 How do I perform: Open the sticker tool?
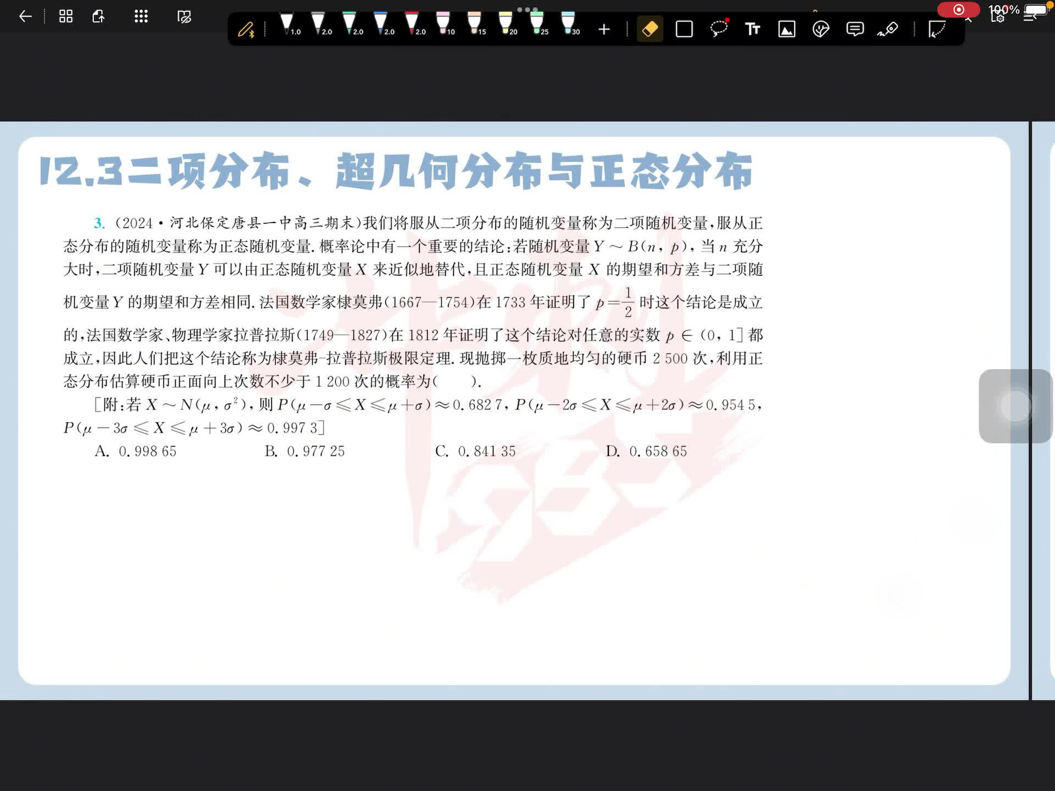click(820, 29)
